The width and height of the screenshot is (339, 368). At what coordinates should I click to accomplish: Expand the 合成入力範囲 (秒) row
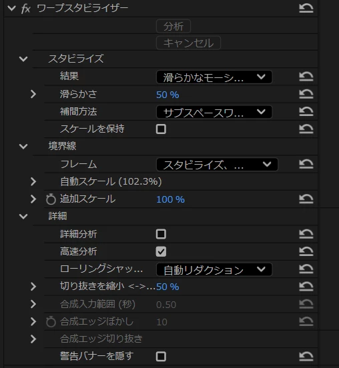33,304
